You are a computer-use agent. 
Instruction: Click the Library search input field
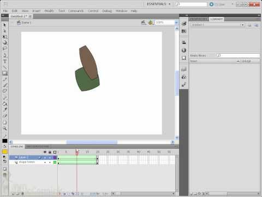point(238,55)
